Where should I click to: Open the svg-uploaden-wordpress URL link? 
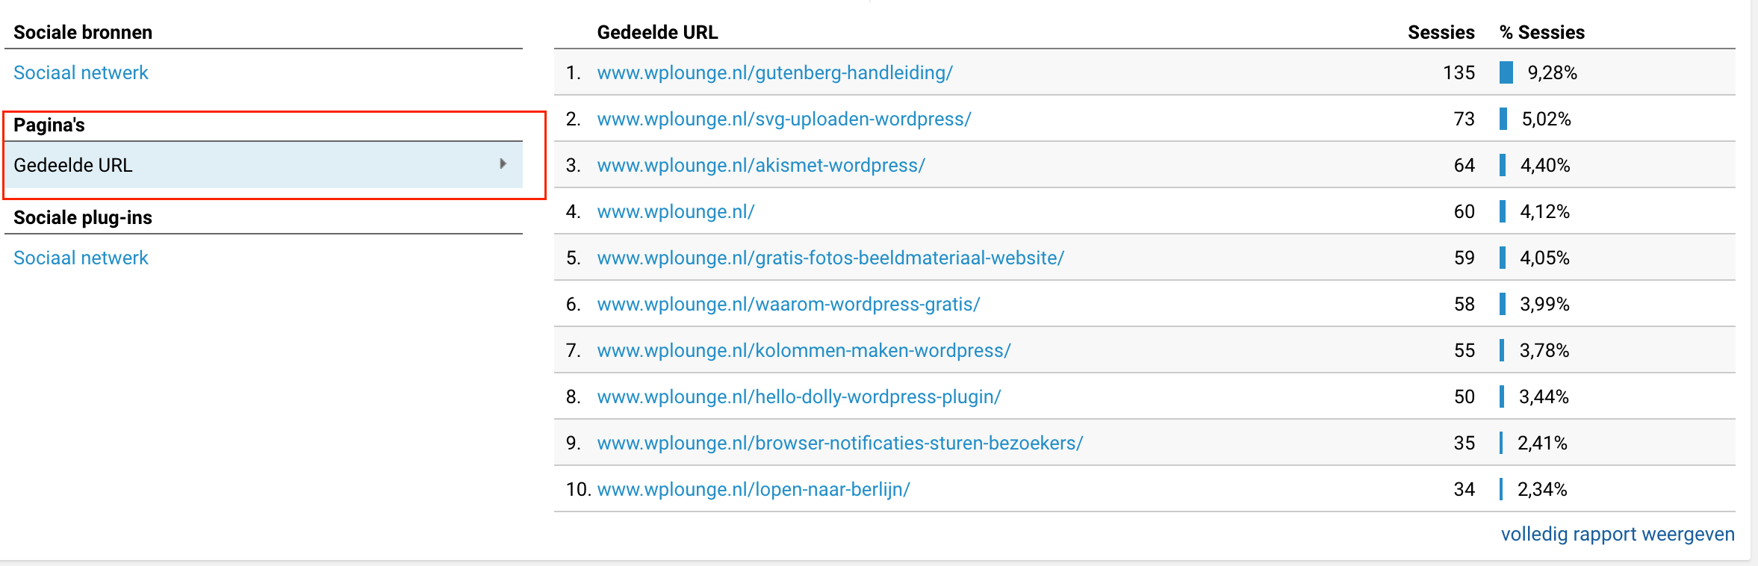[783, 119]
